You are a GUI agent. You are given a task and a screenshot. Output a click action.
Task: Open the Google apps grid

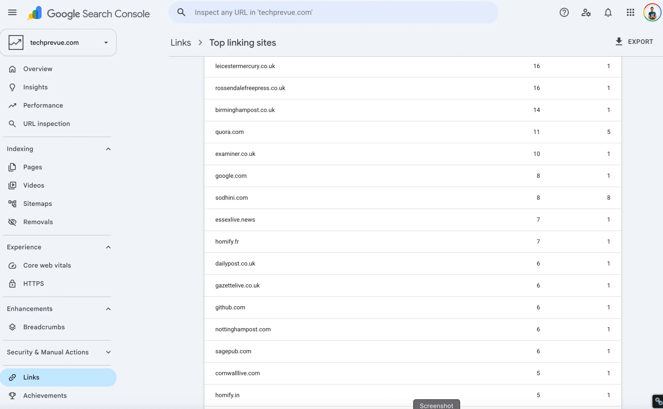click(630, 12)
